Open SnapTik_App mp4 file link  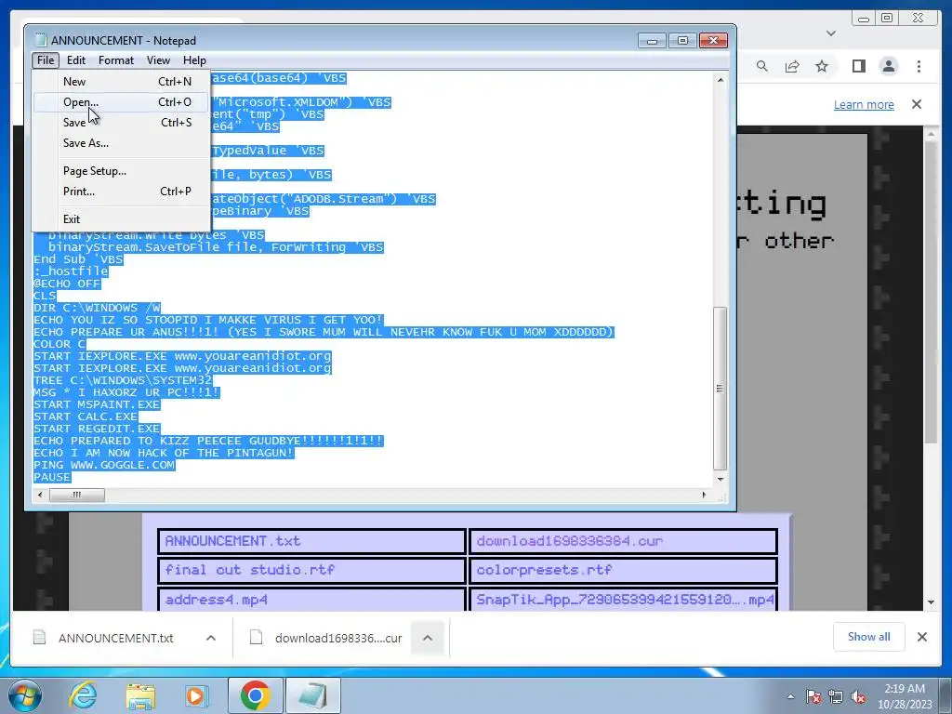624,600
